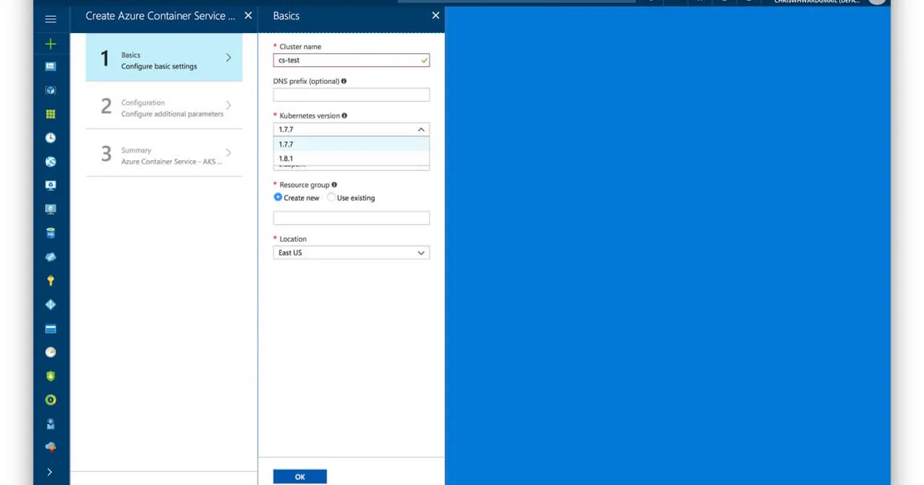Show info for Resource group
This screenshot has height=485, width=924.
333,185
